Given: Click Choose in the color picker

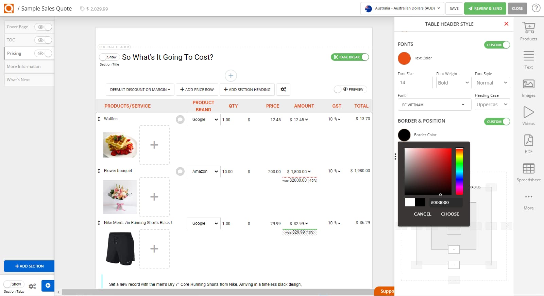Looking at the screenshot, I should tap(450, 214).
